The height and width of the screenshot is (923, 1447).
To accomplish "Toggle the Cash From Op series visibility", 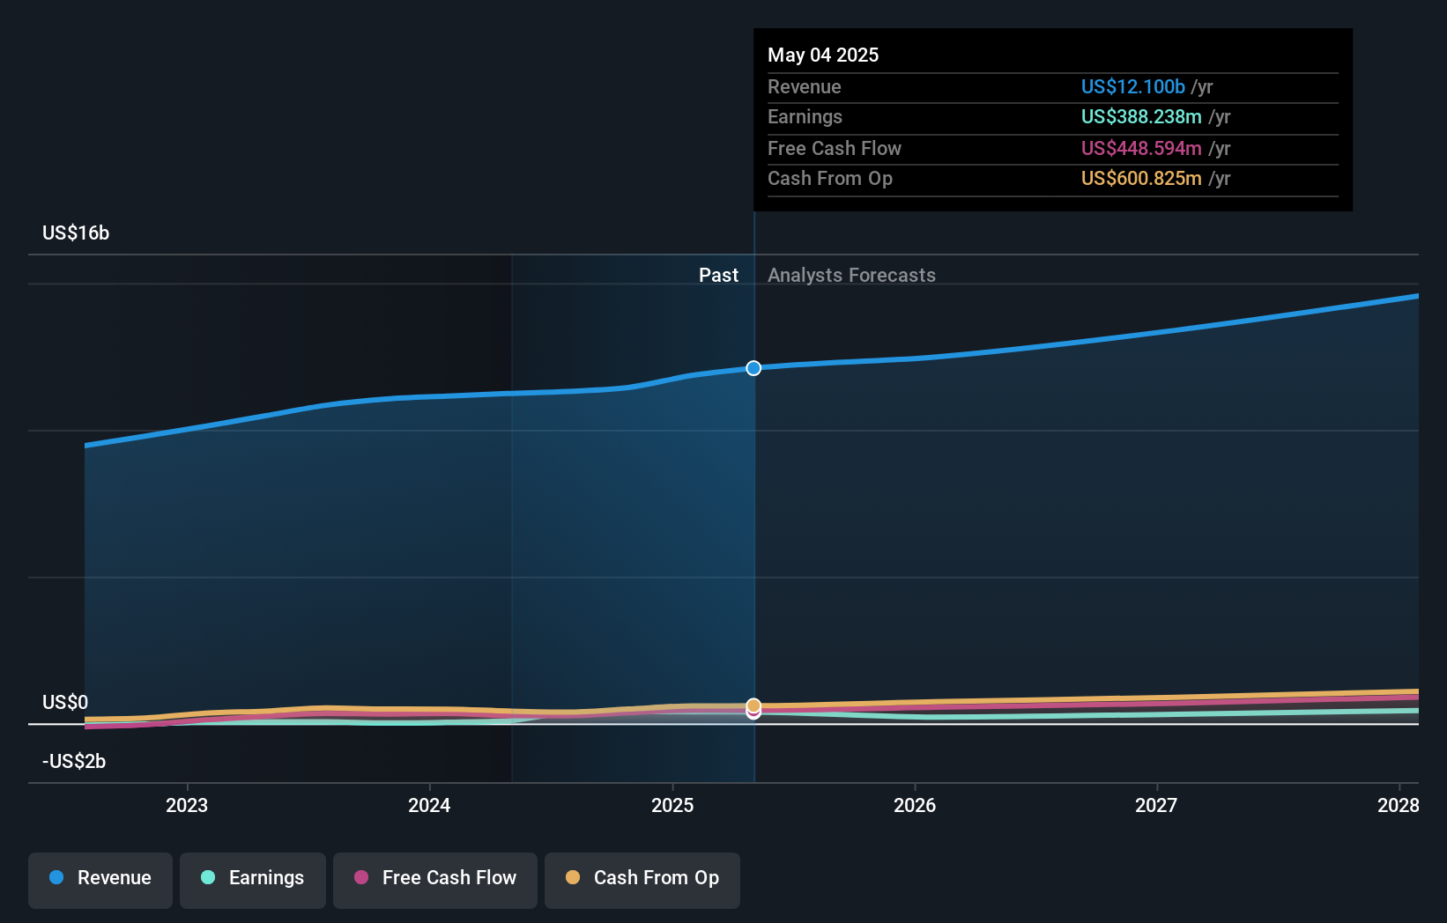I will (642, 878).
